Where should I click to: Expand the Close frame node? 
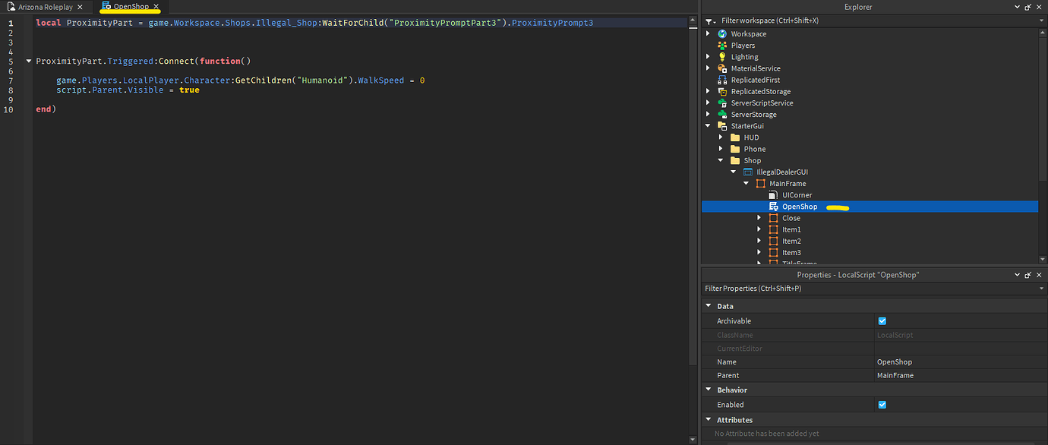[x=759, y=218]
